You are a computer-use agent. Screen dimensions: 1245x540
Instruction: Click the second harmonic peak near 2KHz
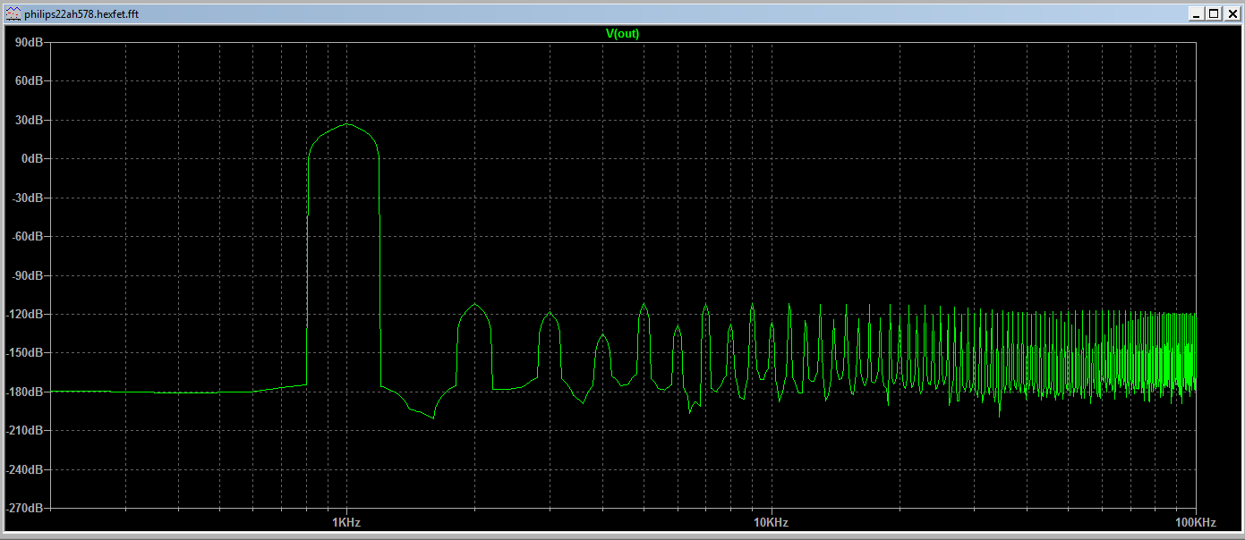(475, 305)
